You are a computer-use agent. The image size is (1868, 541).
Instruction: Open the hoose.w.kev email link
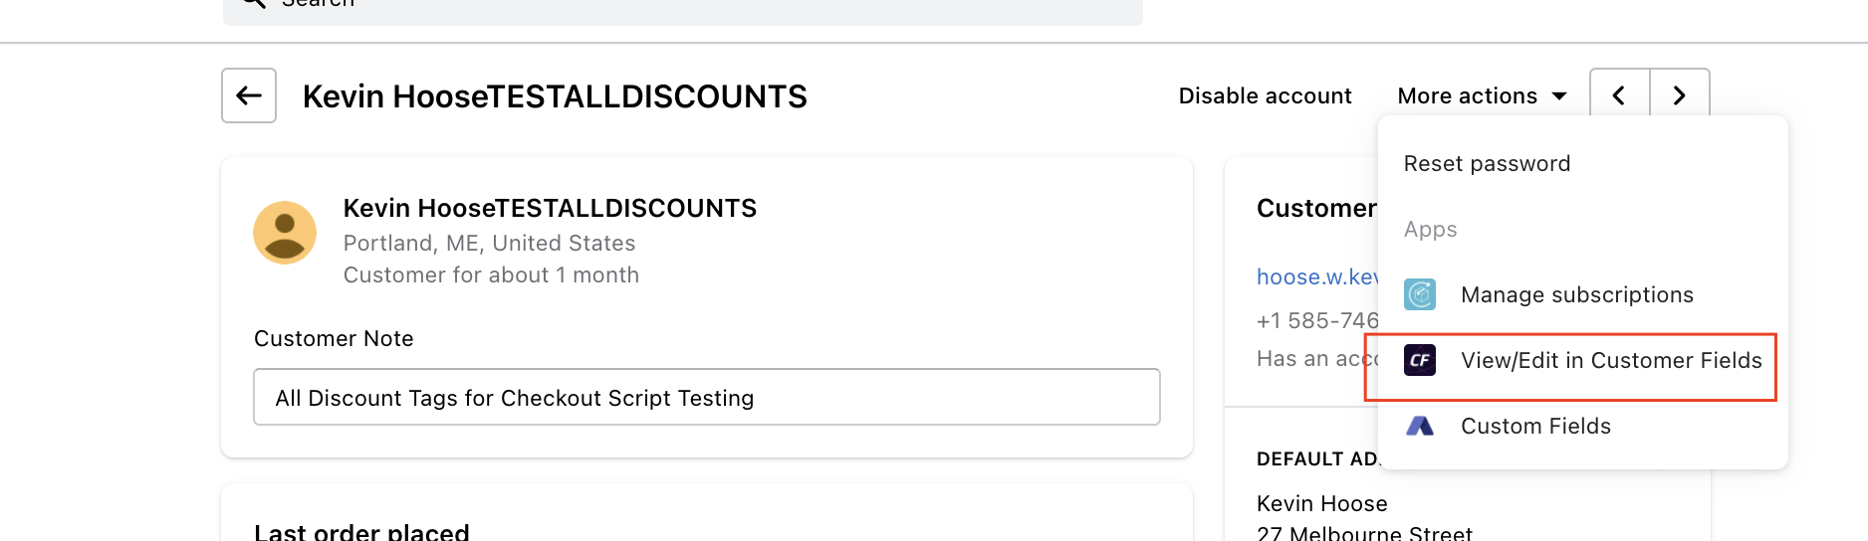click(x=1316, y=276)
